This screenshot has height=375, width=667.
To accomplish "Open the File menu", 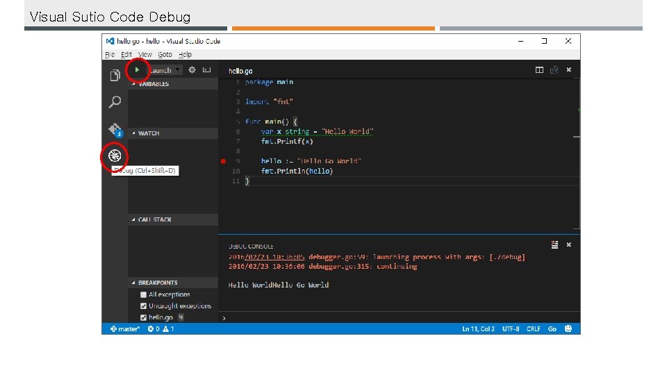I will click(110, 54).
